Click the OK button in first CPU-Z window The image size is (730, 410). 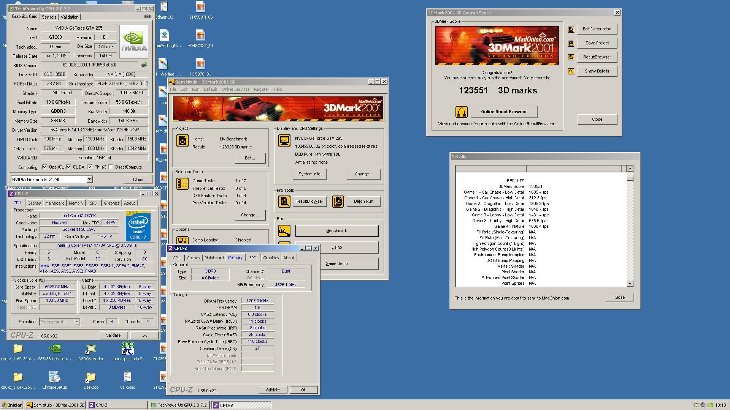tap(144, 336)
